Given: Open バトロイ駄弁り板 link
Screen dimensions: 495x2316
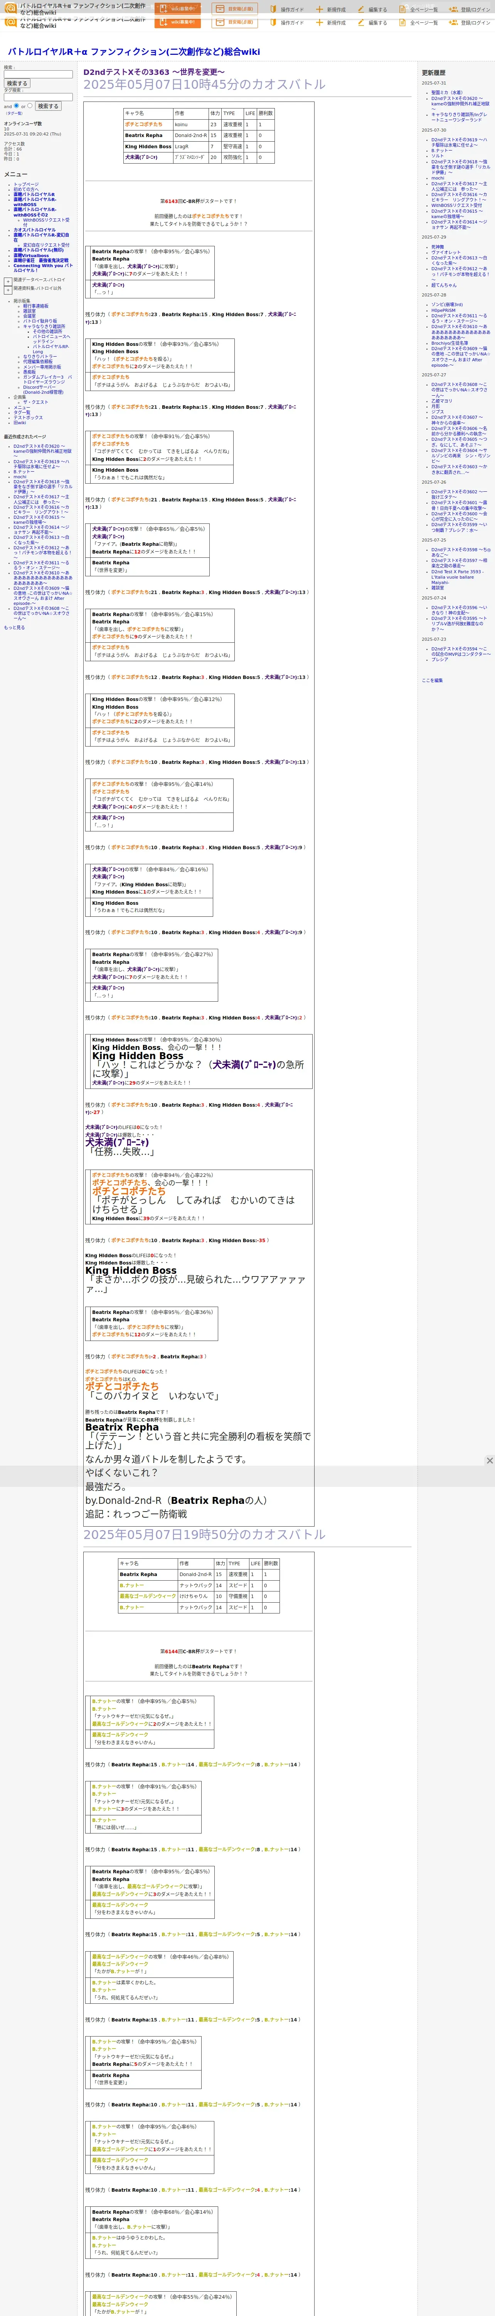Looking at the screenshot, I should click(40, 321).
